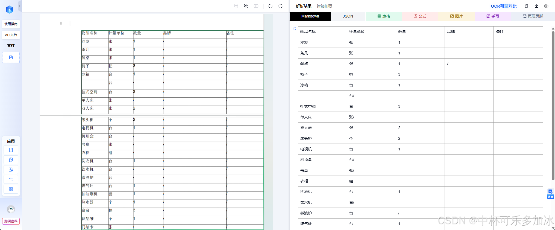Click 热水器 in the document preview
Image resolution: width=555 pixels, height=230 pixels.
(88, 202)
